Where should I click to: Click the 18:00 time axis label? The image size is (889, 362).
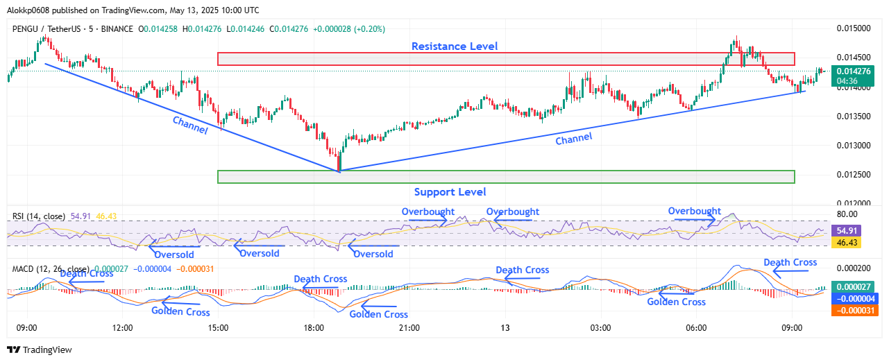pyautogui.click(x=314, y=328)
